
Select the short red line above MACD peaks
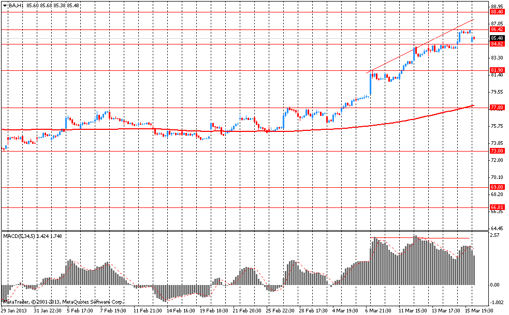420,238
